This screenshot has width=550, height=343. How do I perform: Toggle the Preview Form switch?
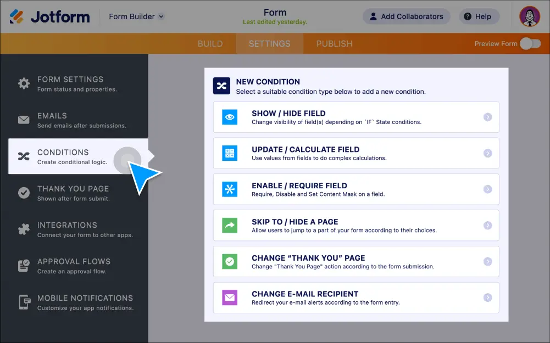pos(530,44)
